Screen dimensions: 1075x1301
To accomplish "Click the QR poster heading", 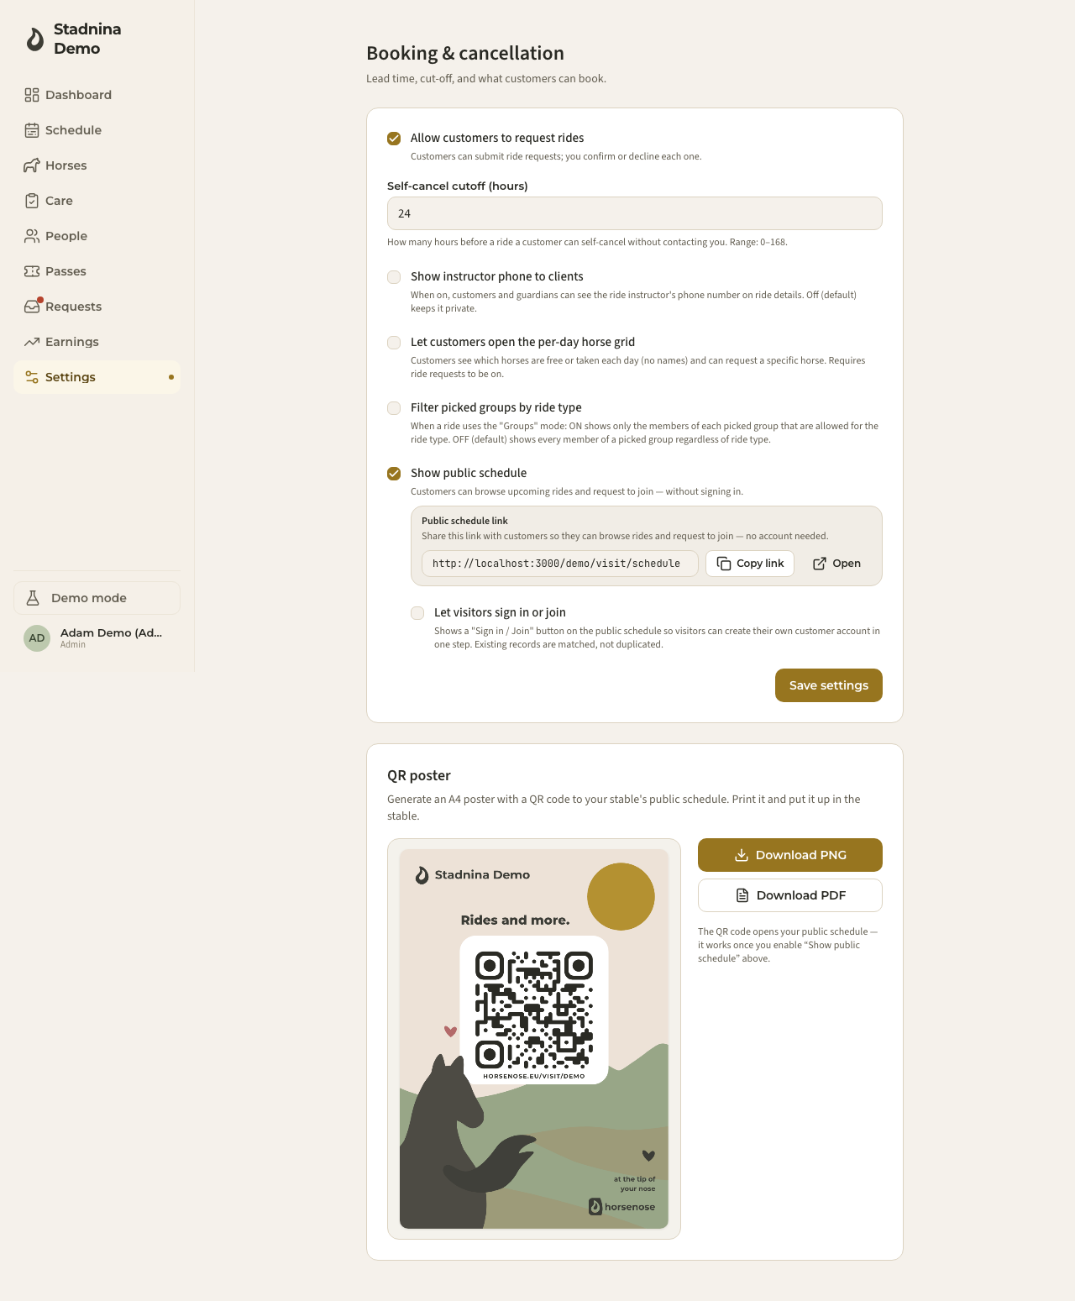I will point(419,775).
